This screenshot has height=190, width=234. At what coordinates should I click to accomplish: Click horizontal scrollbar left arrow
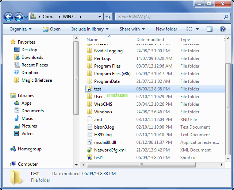(x=83, y=165)
